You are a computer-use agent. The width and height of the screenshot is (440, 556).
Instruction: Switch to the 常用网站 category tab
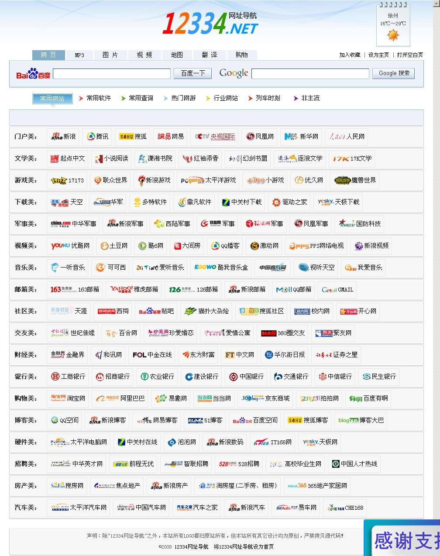(52, 99)
